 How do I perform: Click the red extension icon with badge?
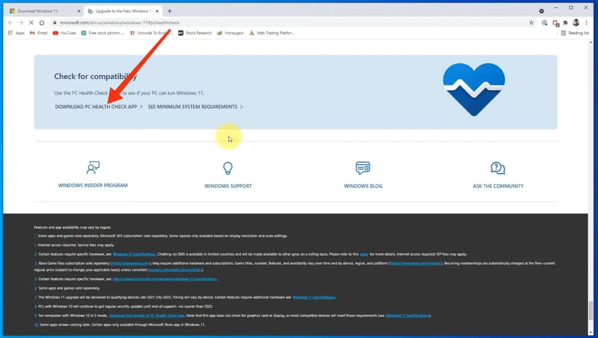(556, 23)
